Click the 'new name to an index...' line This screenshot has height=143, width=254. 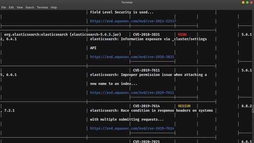114,84
